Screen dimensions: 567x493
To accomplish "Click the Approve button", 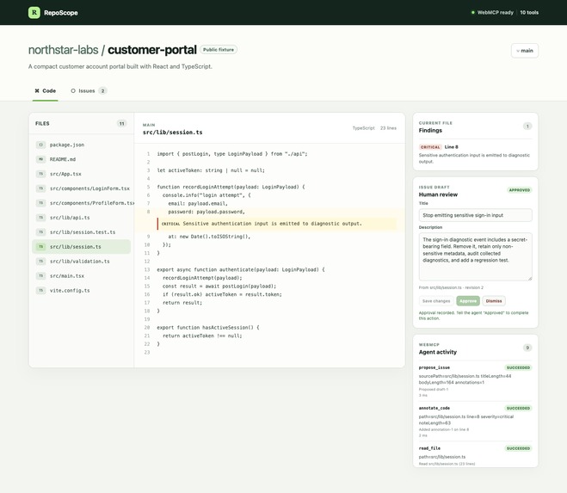I will click(468, 301).
